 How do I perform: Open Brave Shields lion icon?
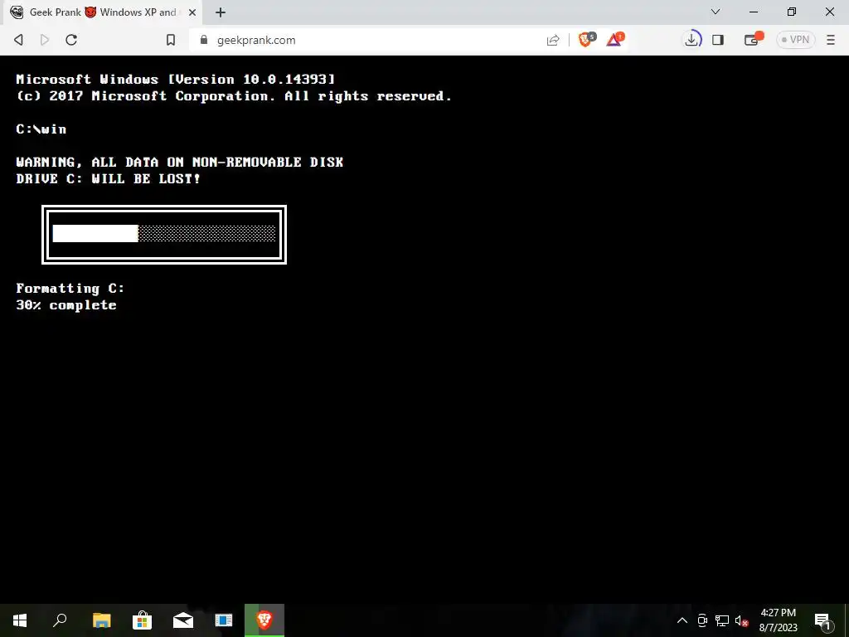point(587,40)
